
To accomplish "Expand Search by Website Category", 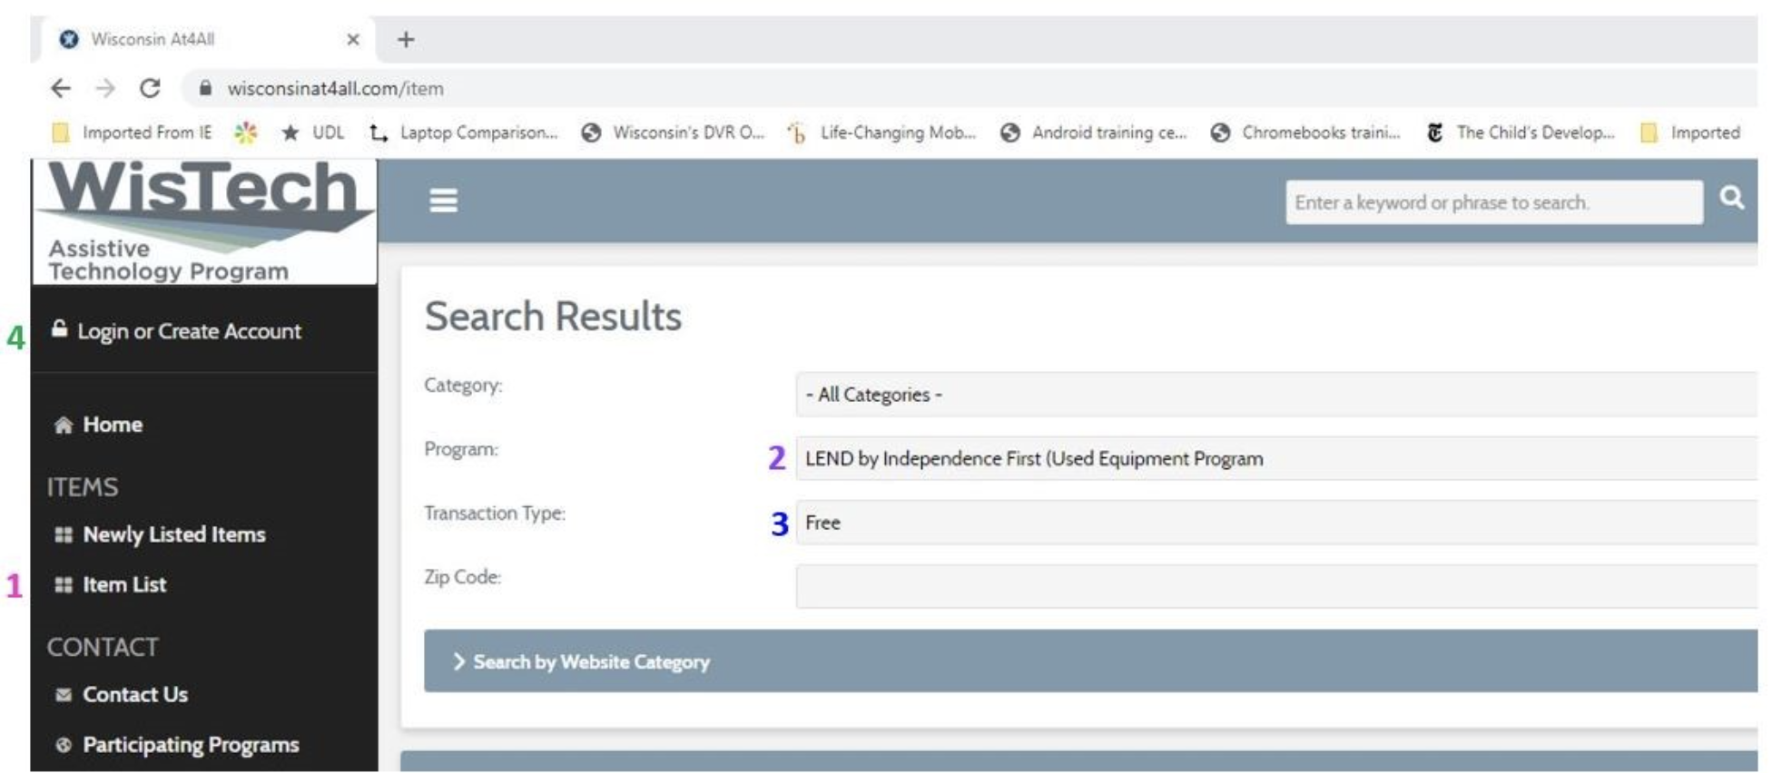I will [x=1090, y=661].
